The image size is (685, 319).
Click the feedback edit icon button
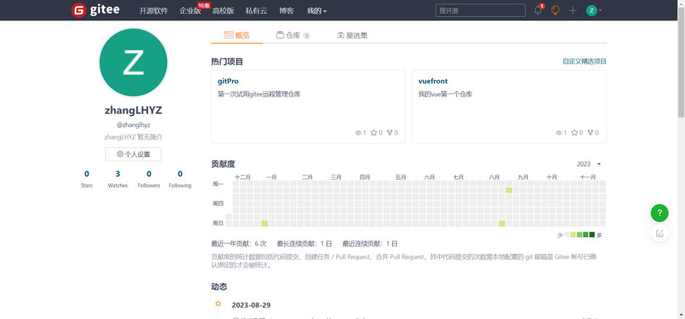(659, 233)
